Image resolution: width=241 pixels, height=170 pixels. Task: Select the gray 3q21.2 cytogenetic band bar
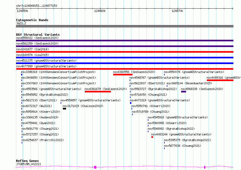click(125, 26)
